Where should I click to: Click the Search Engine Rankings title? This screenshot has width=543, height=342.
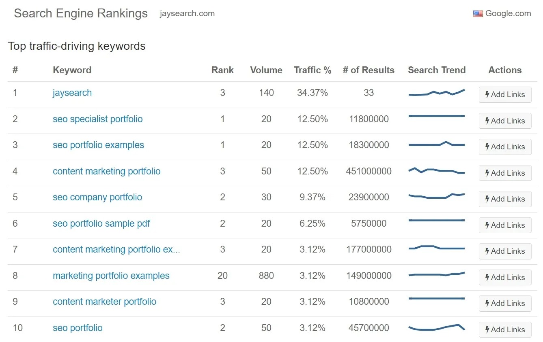click(x=81, y=13)
